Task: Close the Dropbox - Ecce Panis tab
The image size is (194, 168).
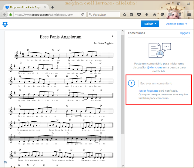Action: pyautogui.click(x=45, y=7)
